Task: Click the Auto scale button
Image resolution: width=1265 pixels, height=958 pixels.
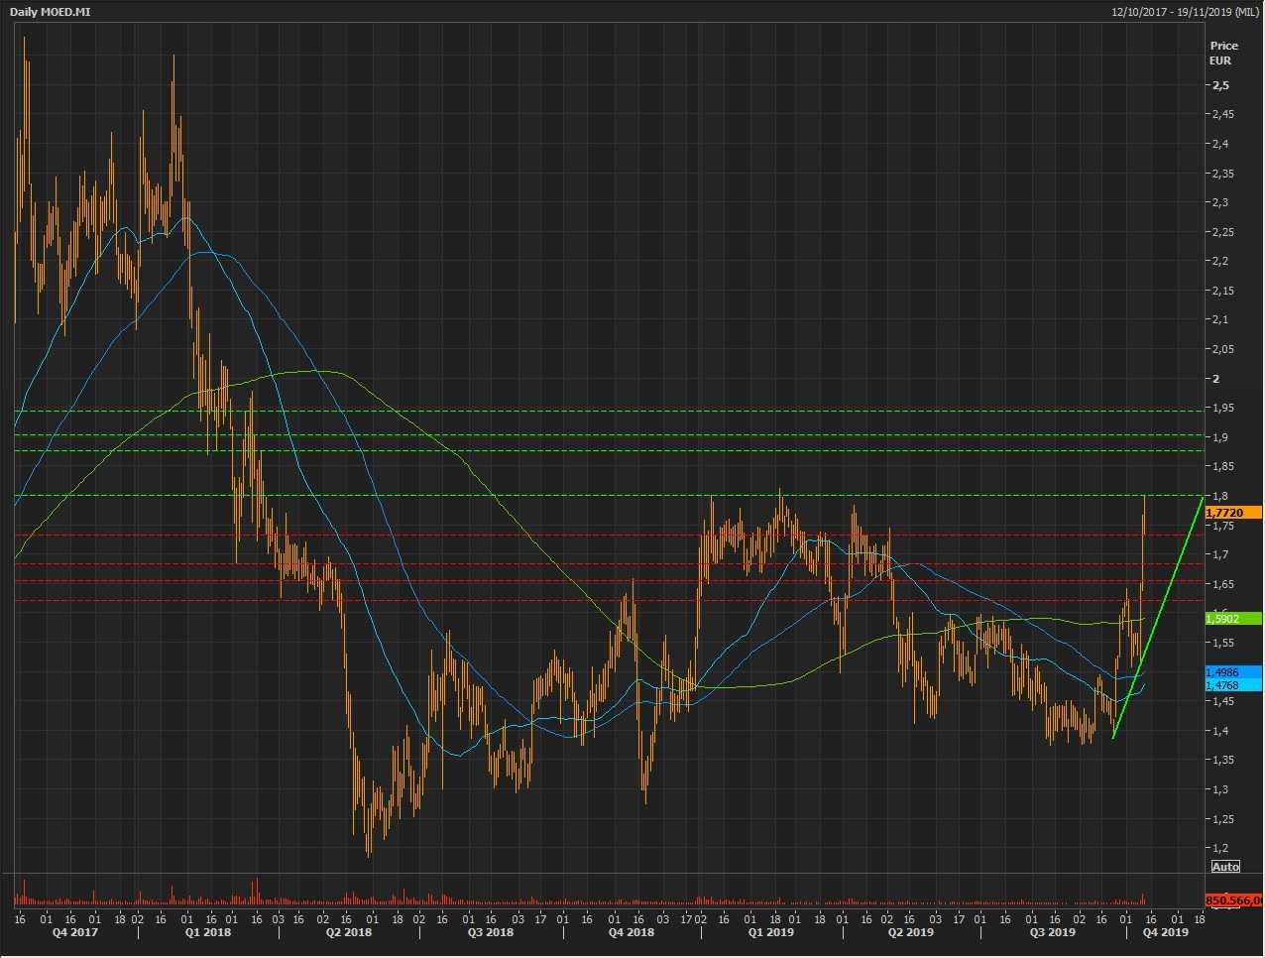Action: tap(1225, 867)
